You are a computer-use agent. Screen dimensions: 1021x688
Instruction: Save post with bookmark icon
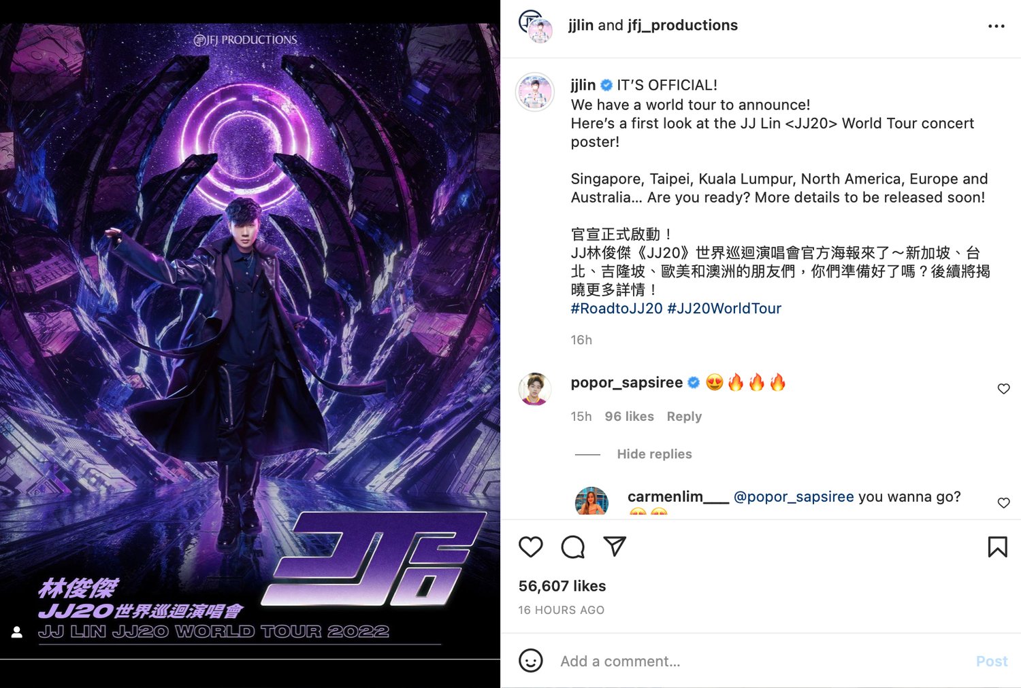tap(997, 547)
